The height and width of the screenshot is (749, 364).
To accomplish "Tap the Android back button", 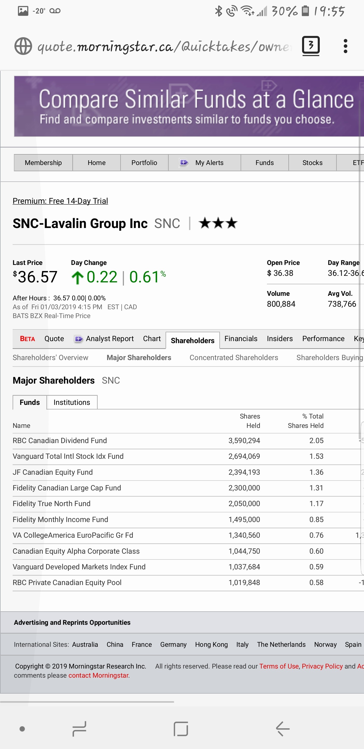I will tap(282, 729).
